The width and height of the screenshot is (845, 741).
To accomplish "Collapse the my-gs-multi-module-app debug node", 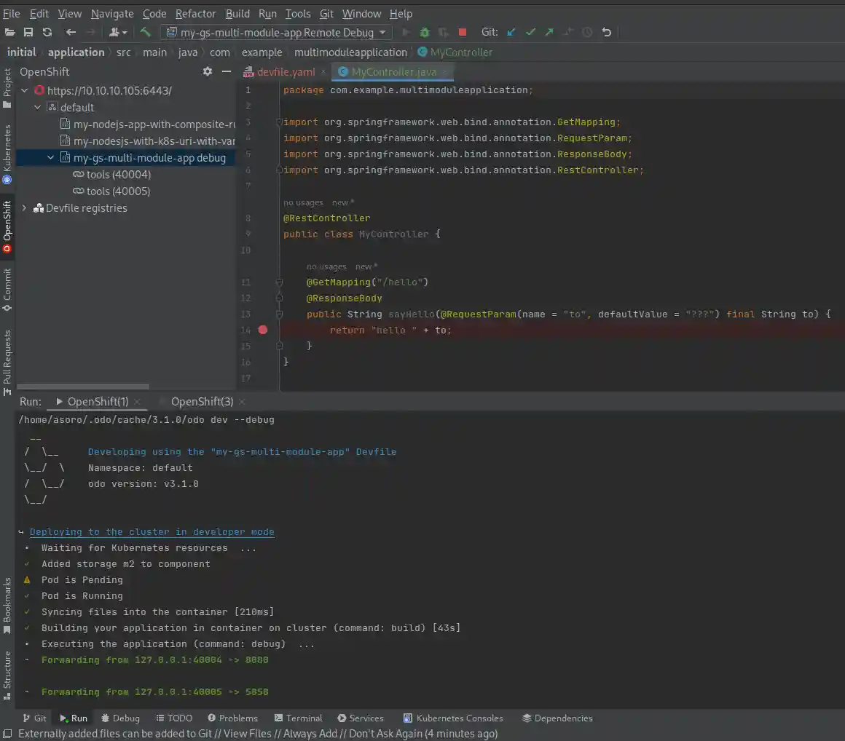I will click(x=50, y=158).
